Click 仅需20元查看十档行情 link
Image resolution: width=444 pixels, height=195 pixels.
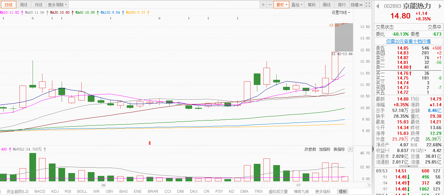408,41
